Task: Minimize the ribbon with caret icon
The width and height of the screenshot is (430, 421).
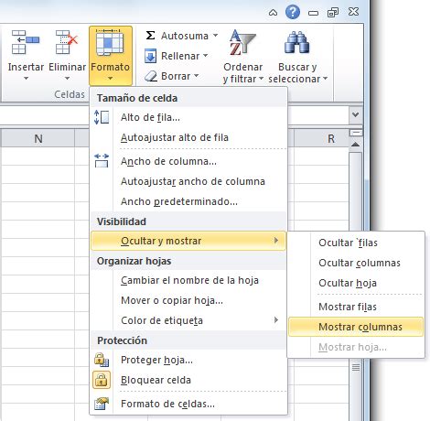Action: tap(273, 13)
